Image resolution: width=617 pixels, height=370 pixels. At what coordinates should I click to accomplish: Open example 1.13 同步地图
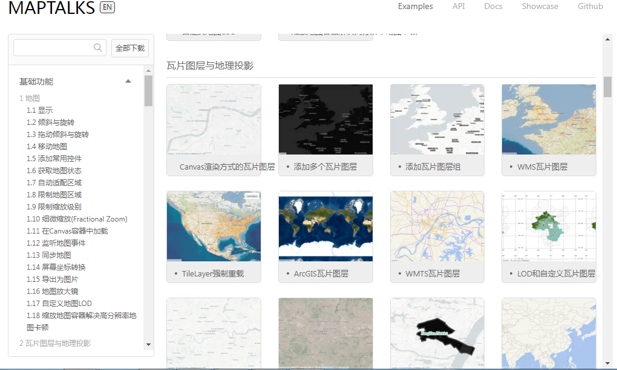tap(49, 255)
